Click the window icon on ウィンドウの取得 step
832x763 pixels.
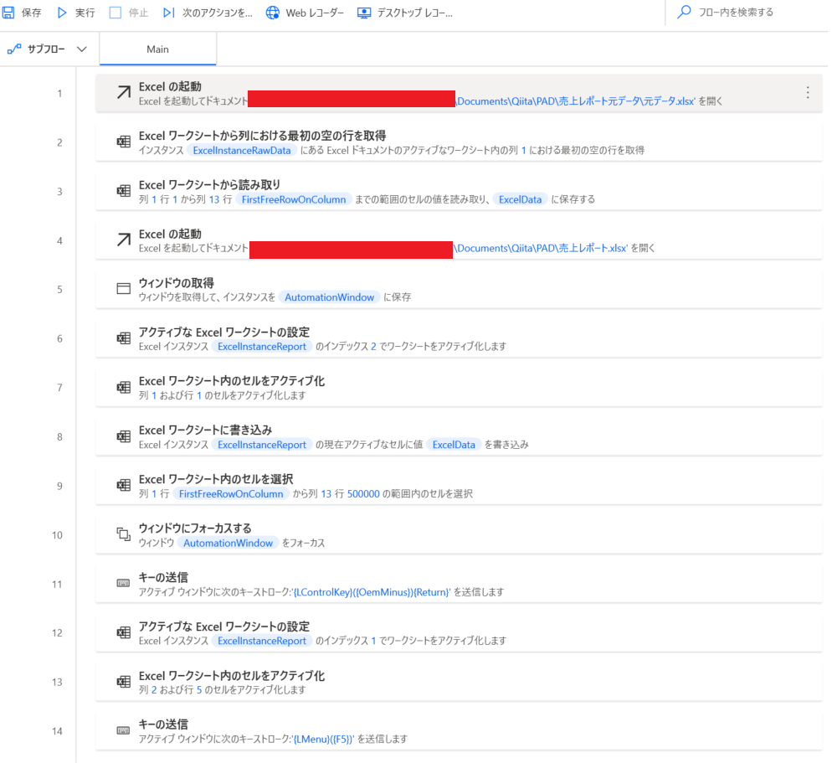coord(123,288)
